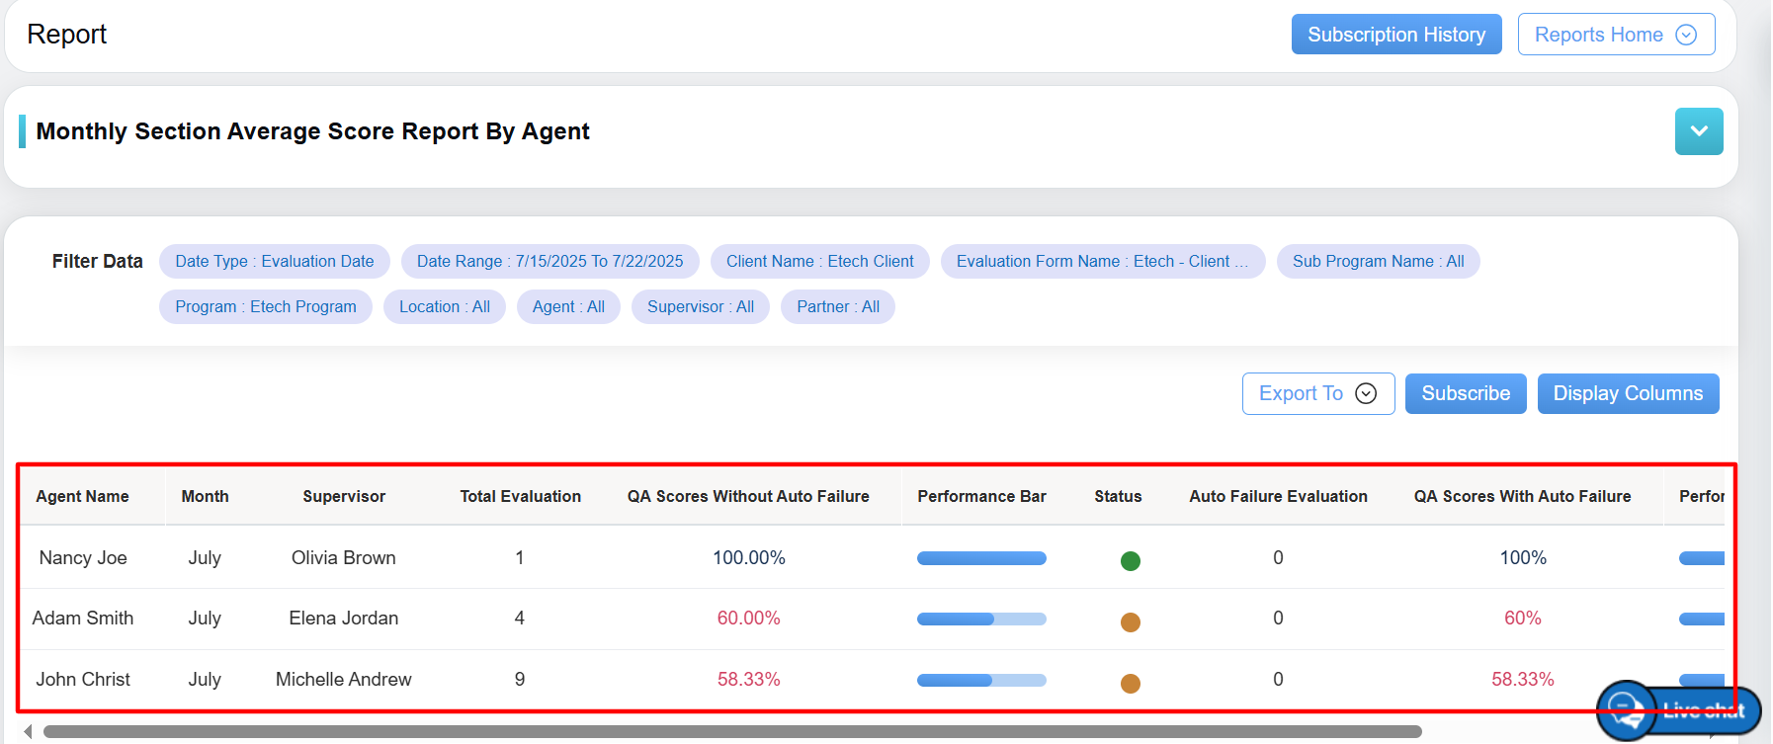Select the Client Name filter chip
The image size is (1773, 744).
pyautogui.click(x=819, y=262)
